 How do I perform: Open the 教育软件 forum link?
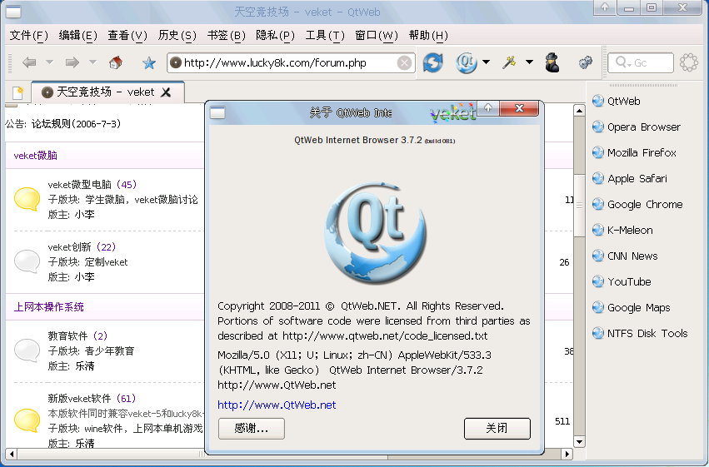(x=67, y=336)
